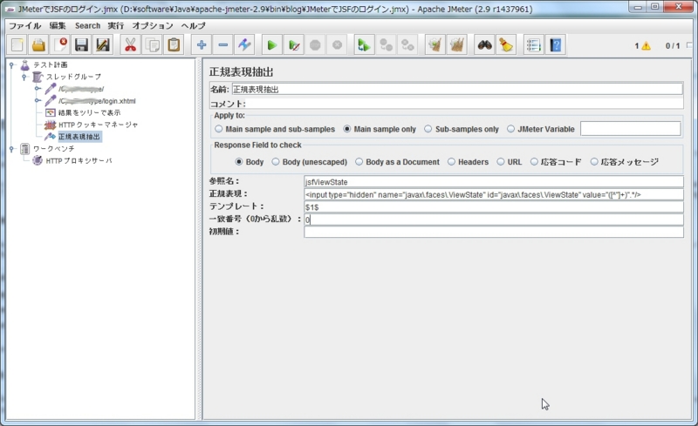Select Body (unescaped) radio button
Screen dimensions: 698x426
tap(276, 162)
